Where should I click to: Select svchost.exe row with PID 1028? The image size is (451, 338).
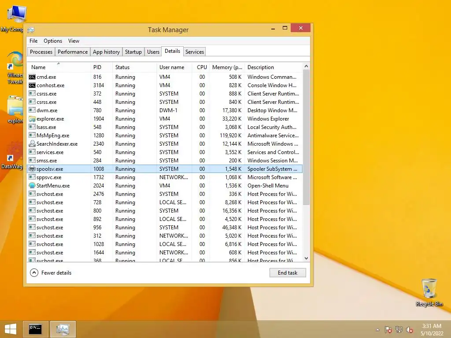pyautogui.click(x=165, y=244)
